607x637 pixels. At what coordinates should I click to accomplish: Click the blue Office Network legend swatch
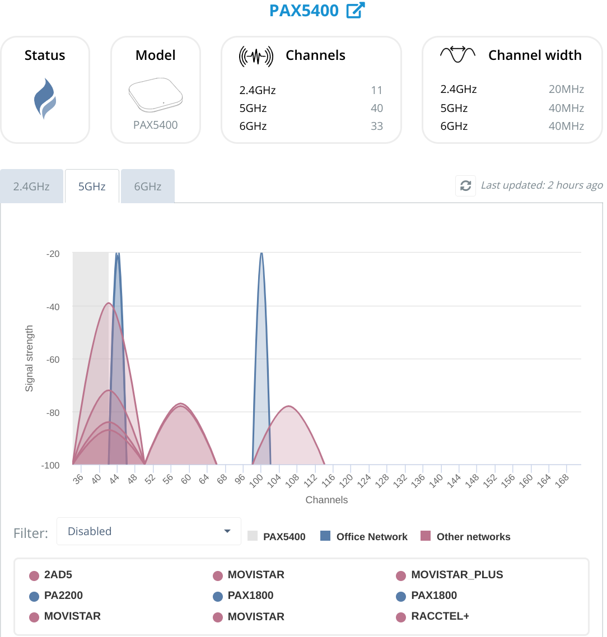point(325,536)
